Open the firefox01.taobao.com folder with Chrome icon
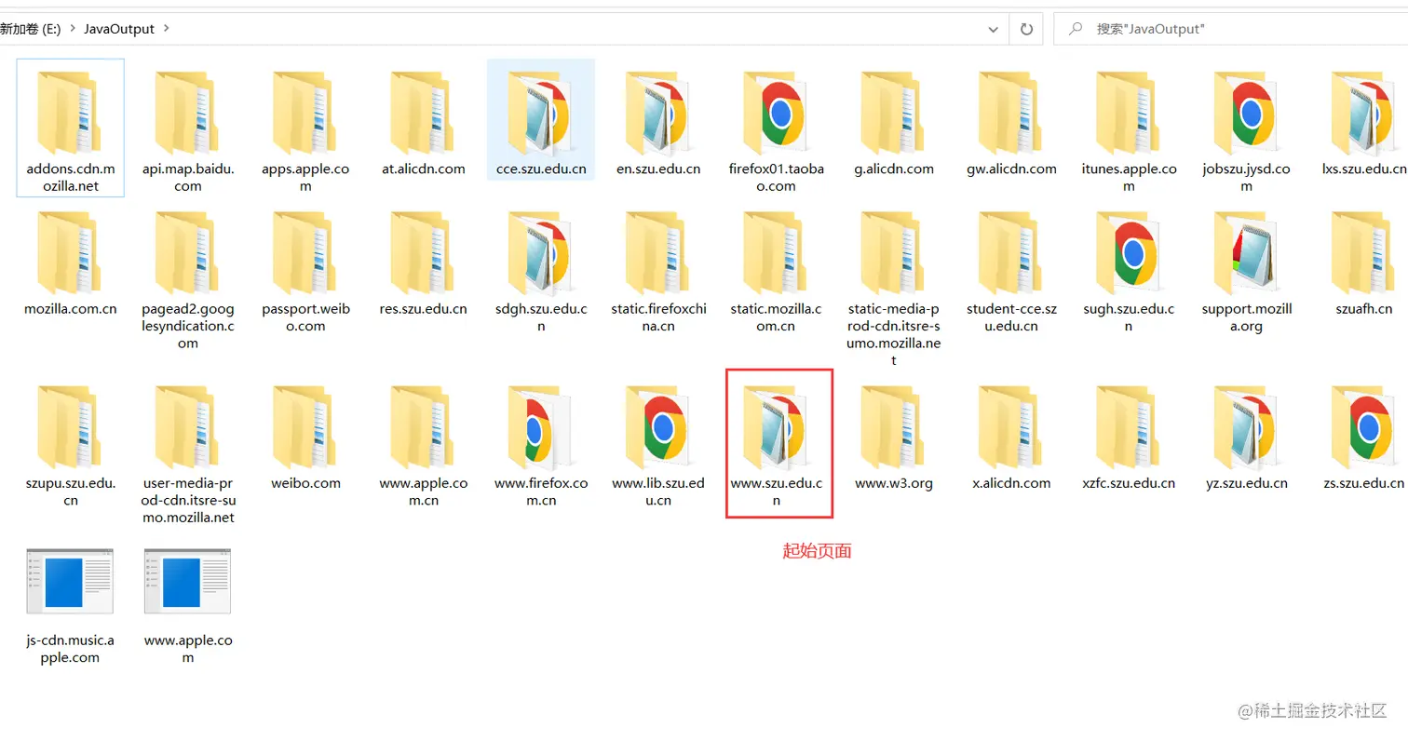Image resolution: width=1408 pixels, height=741 pixels. [x=777, y=115]
